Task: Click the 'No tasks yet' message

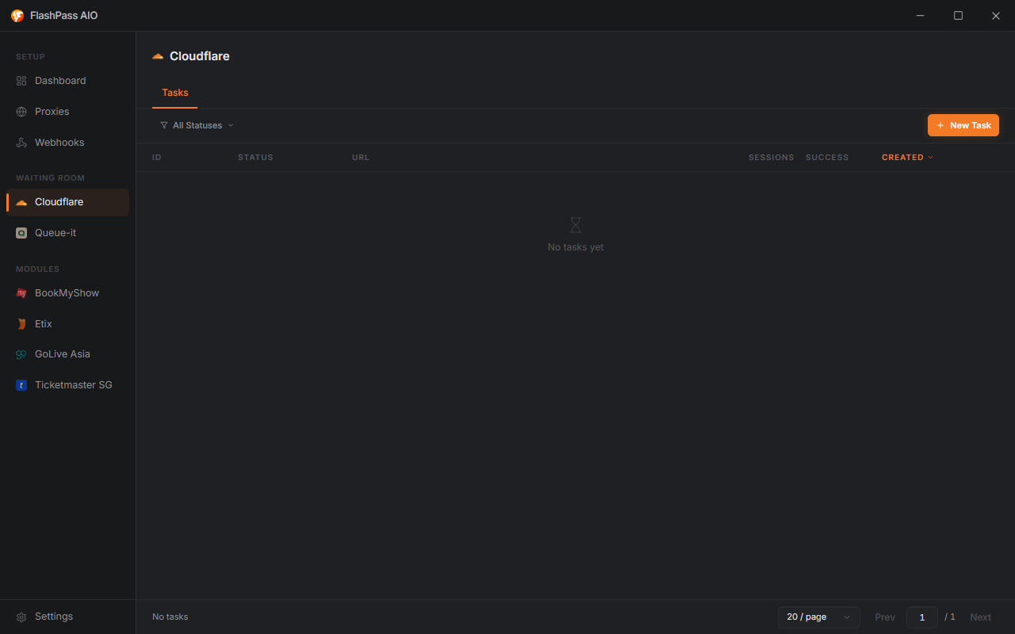Action: pos(576,247)
